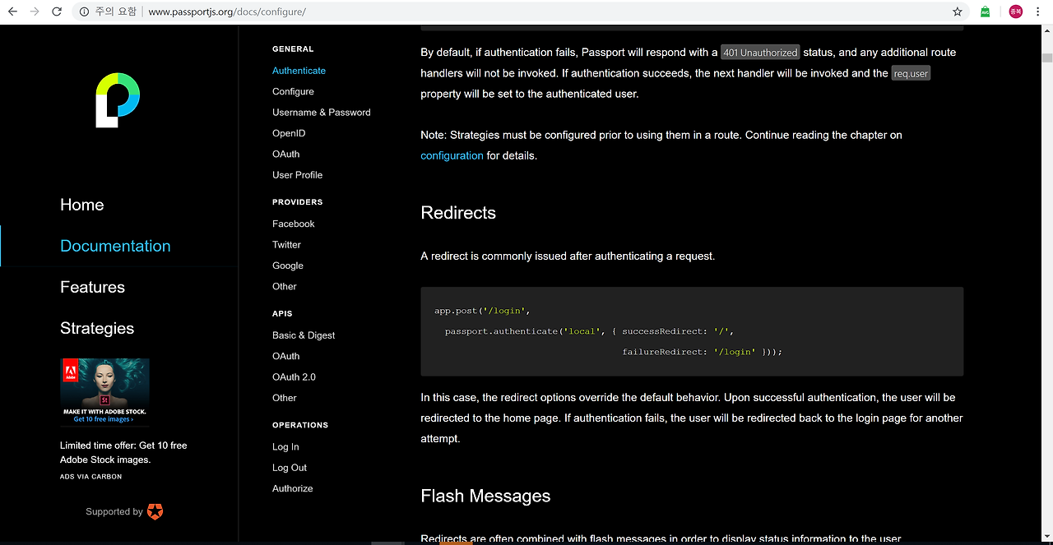The width and height of the screenshot is (1053, 545).
Task: Open Other under Providers
Action: [285, 286]
